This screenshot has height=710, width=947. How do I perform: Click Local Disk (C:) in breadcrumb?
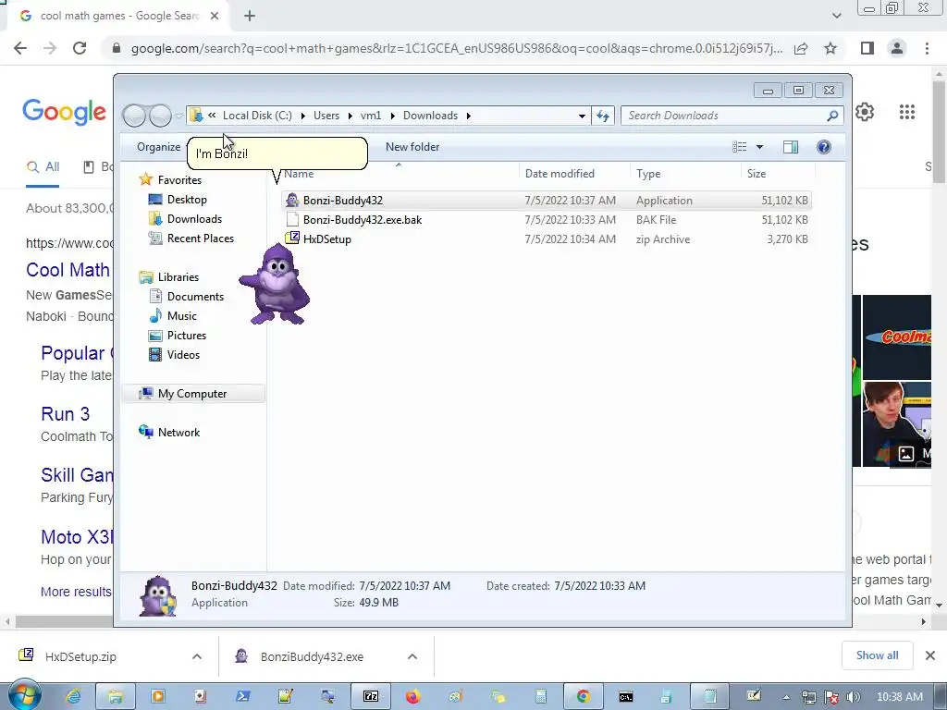click(257, 116)
